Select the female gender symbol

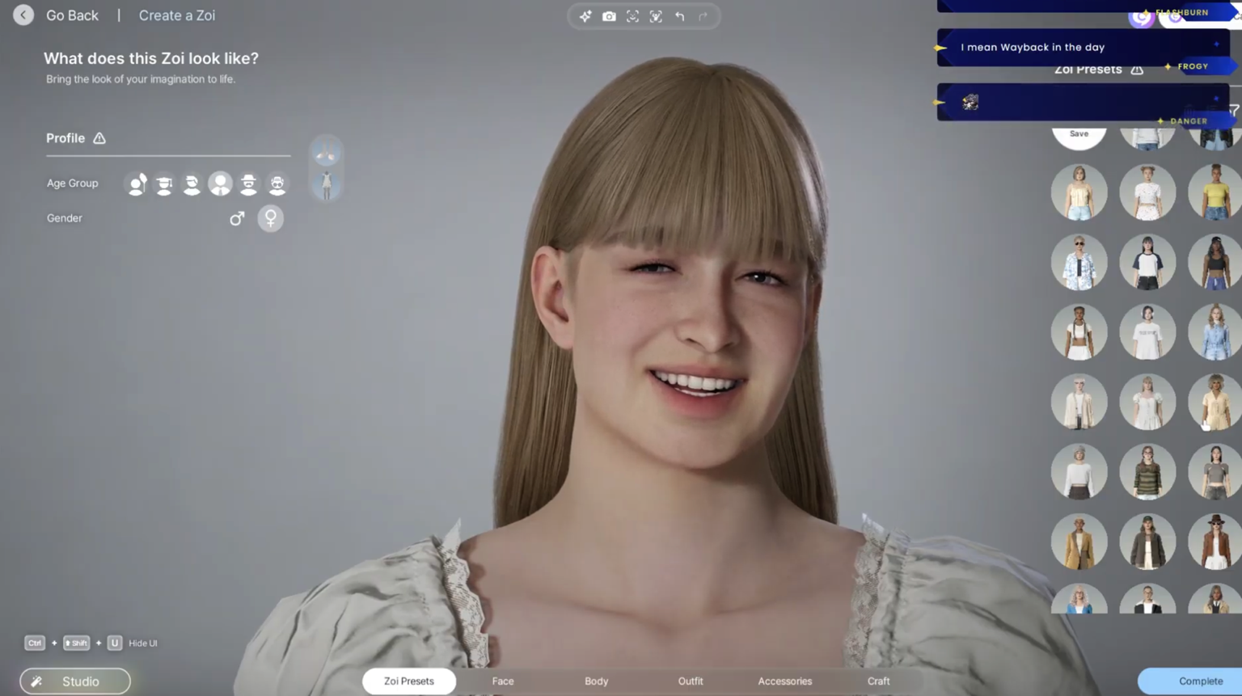click(x=271, y=218)
